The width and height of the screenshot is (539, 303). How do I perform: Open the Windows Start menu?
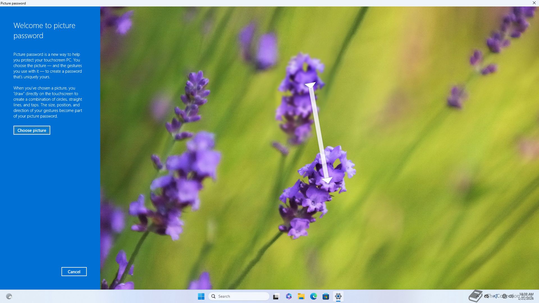coord(201,296)
